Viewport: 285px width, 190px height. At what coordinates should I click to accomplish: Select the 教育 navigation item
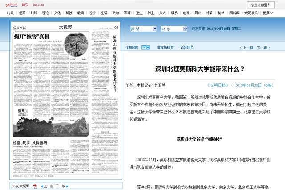[80, 13]
